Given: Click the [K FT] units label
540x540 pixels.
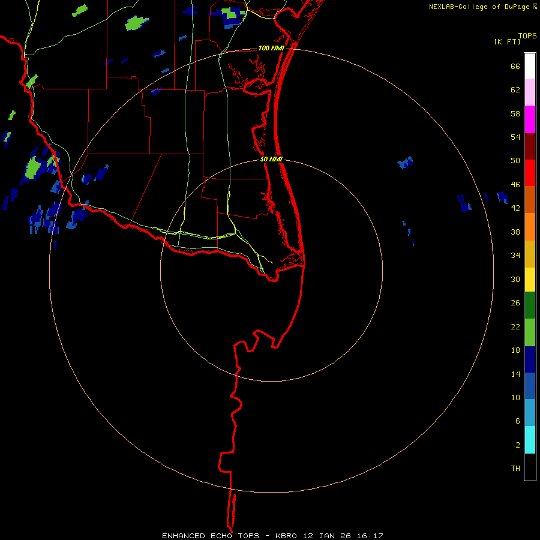Looking at the screenshot, I should [507, 41].
